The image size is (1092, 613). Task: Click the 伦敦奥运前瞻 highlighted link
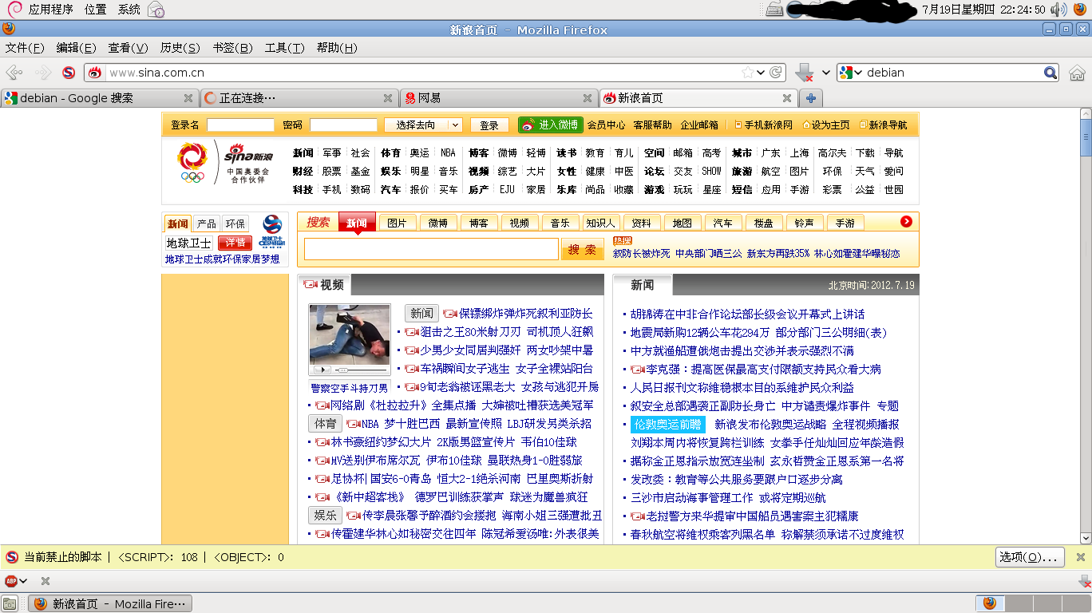[667, 425]
